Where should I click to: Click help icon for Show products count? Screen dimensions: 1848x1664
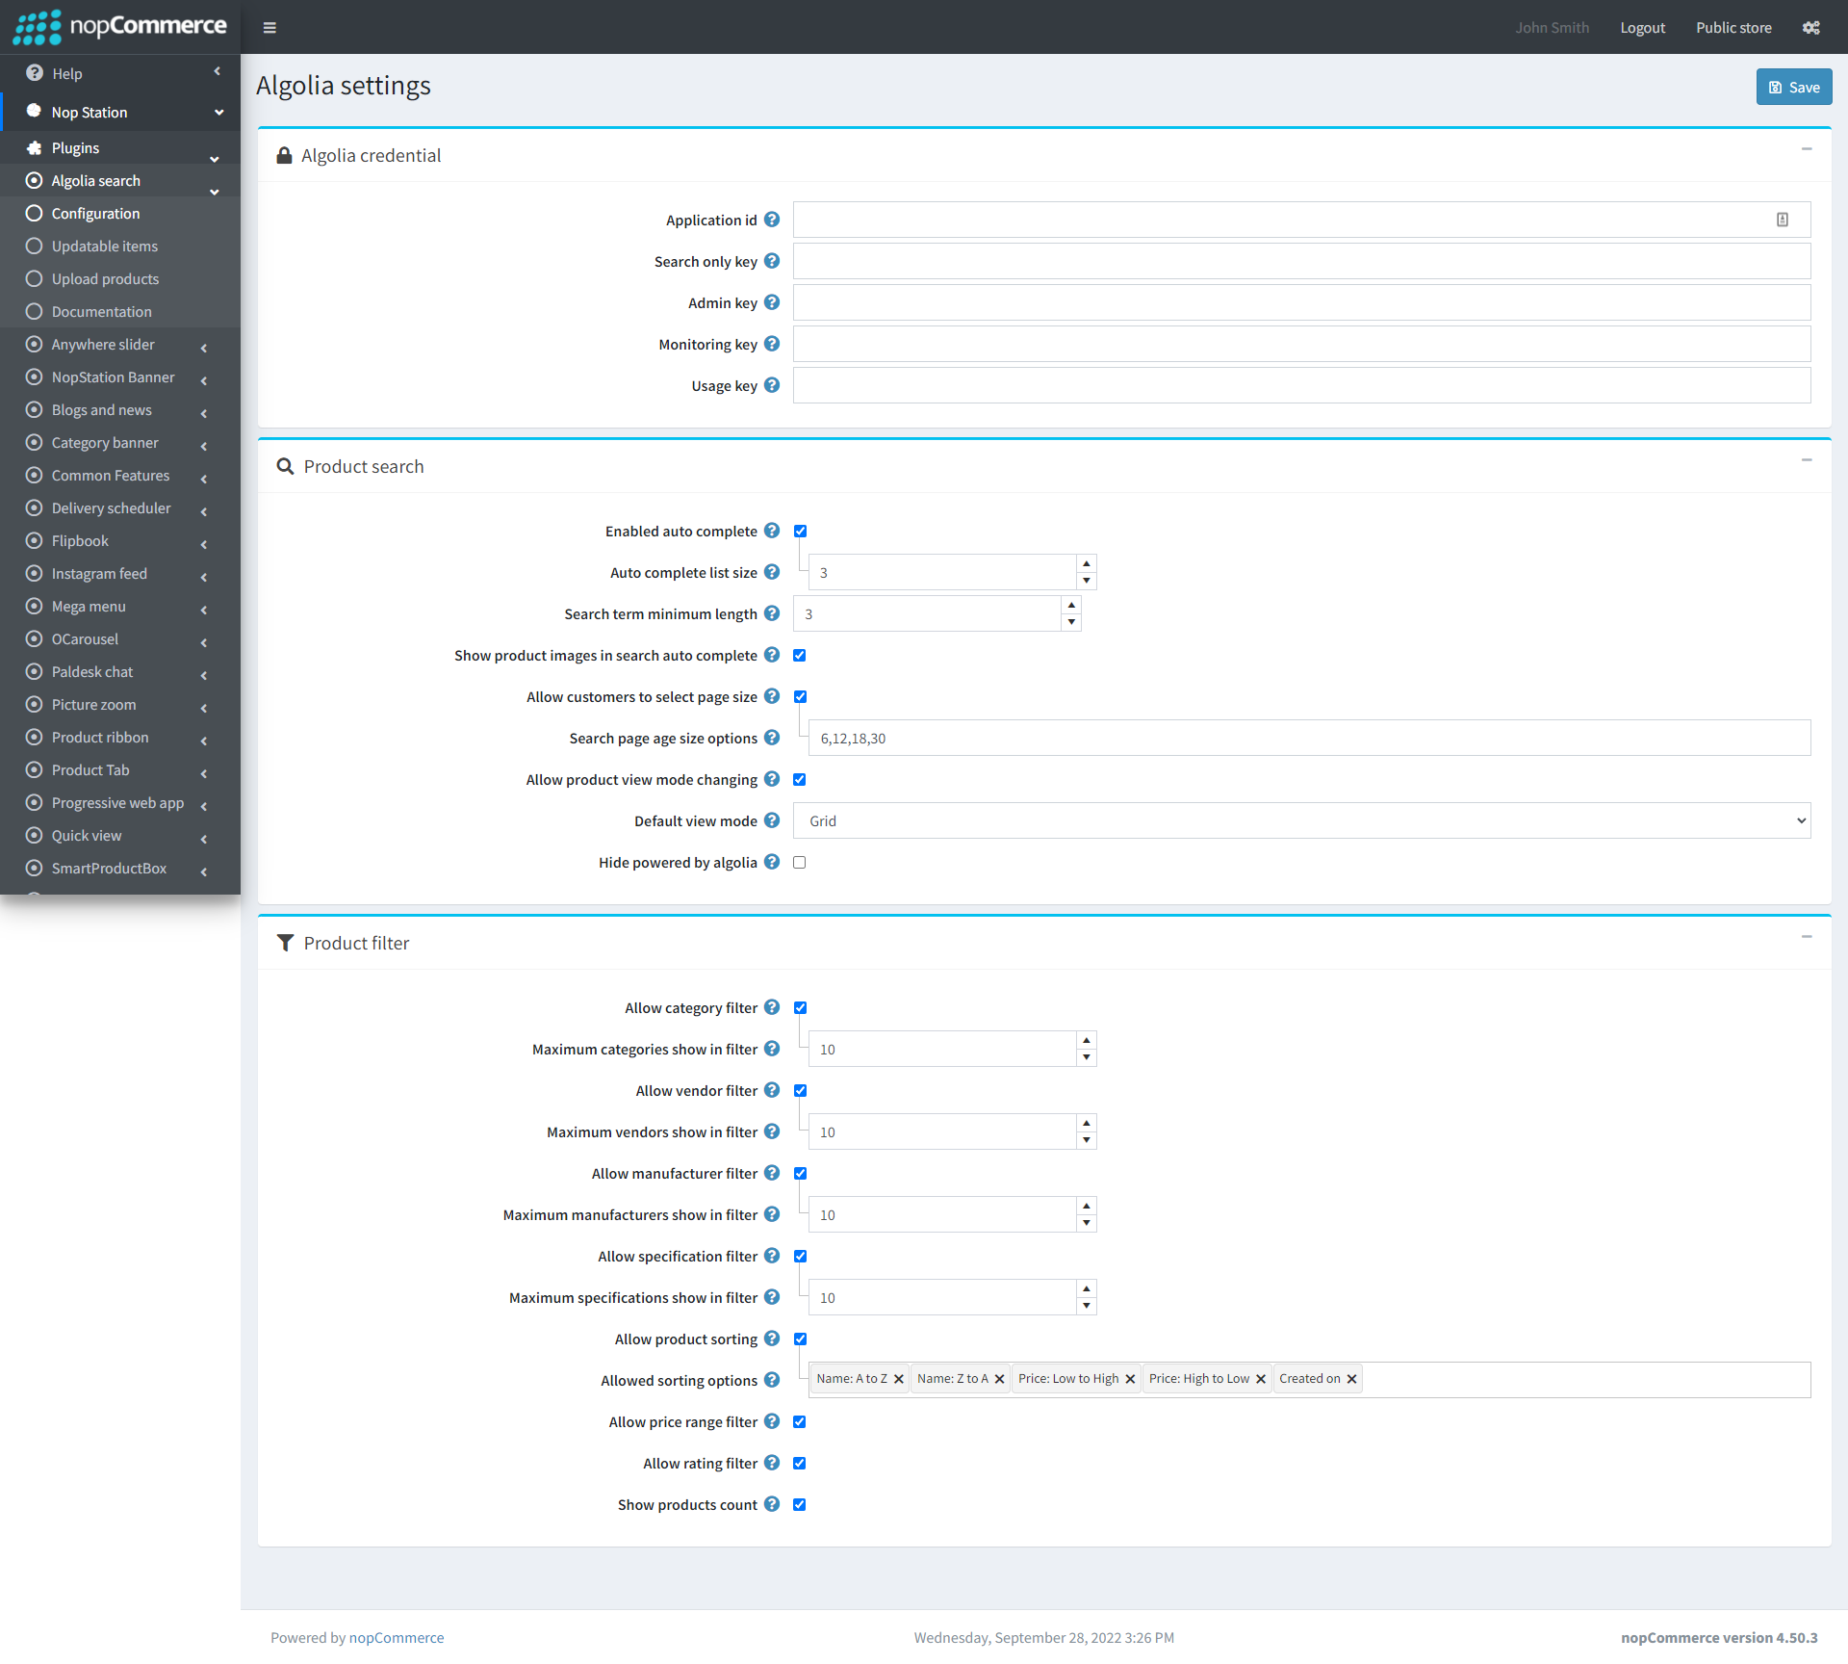[x=772, y=1504]
